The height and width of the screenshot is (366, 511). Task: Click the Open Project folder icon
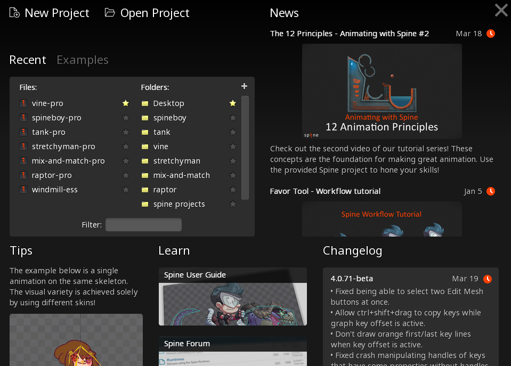pyautogui.click(x=110, y=13)
